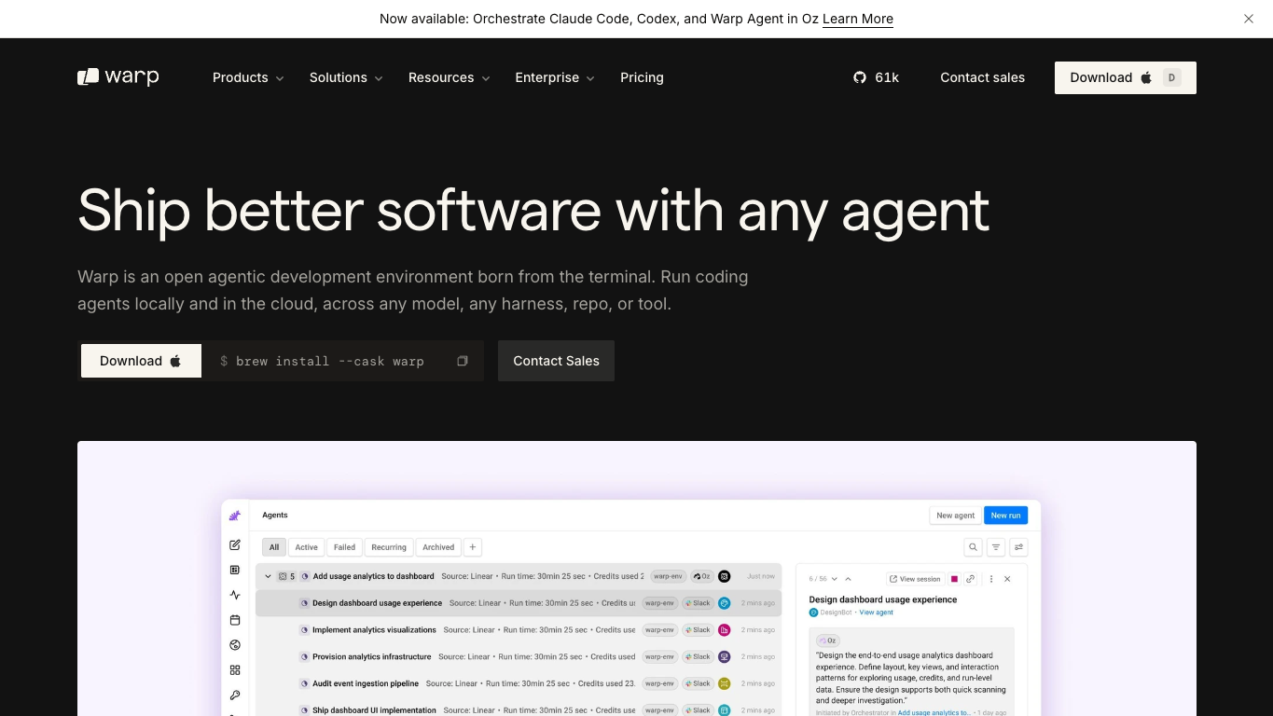This screenshot has height=716, width=1273.
Task: Expand the Resources menu
Action: [x=450, y=77]
